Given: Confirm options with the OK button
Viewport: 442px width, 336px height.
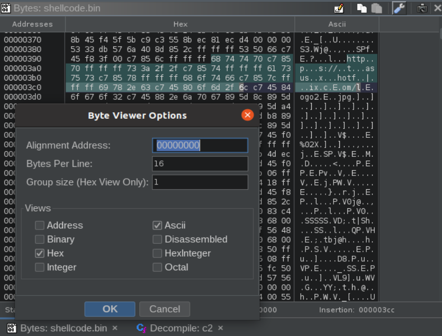Looking at the screenshot, I should [x=110, y=309].
